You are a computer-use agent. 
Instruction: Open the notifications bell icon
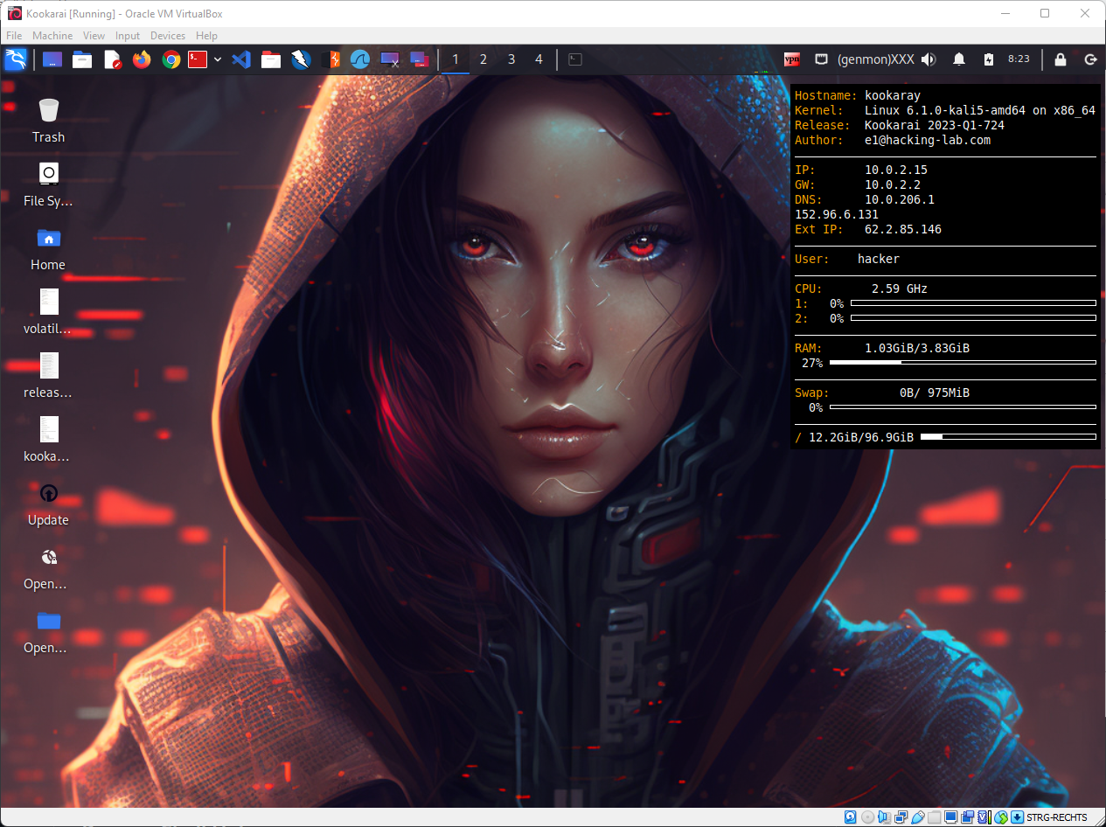959,59
